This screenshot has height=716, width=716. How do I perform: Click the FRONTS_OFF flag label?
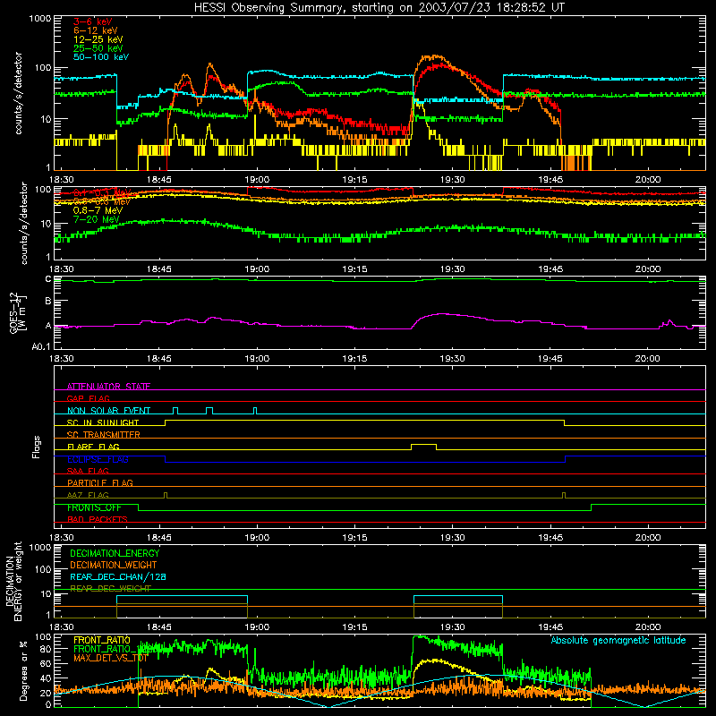[x=94, y=507]
